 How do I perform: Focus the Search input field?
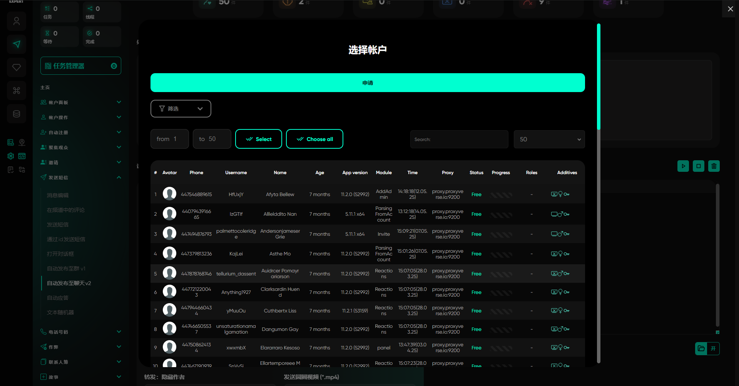point(459,139)
